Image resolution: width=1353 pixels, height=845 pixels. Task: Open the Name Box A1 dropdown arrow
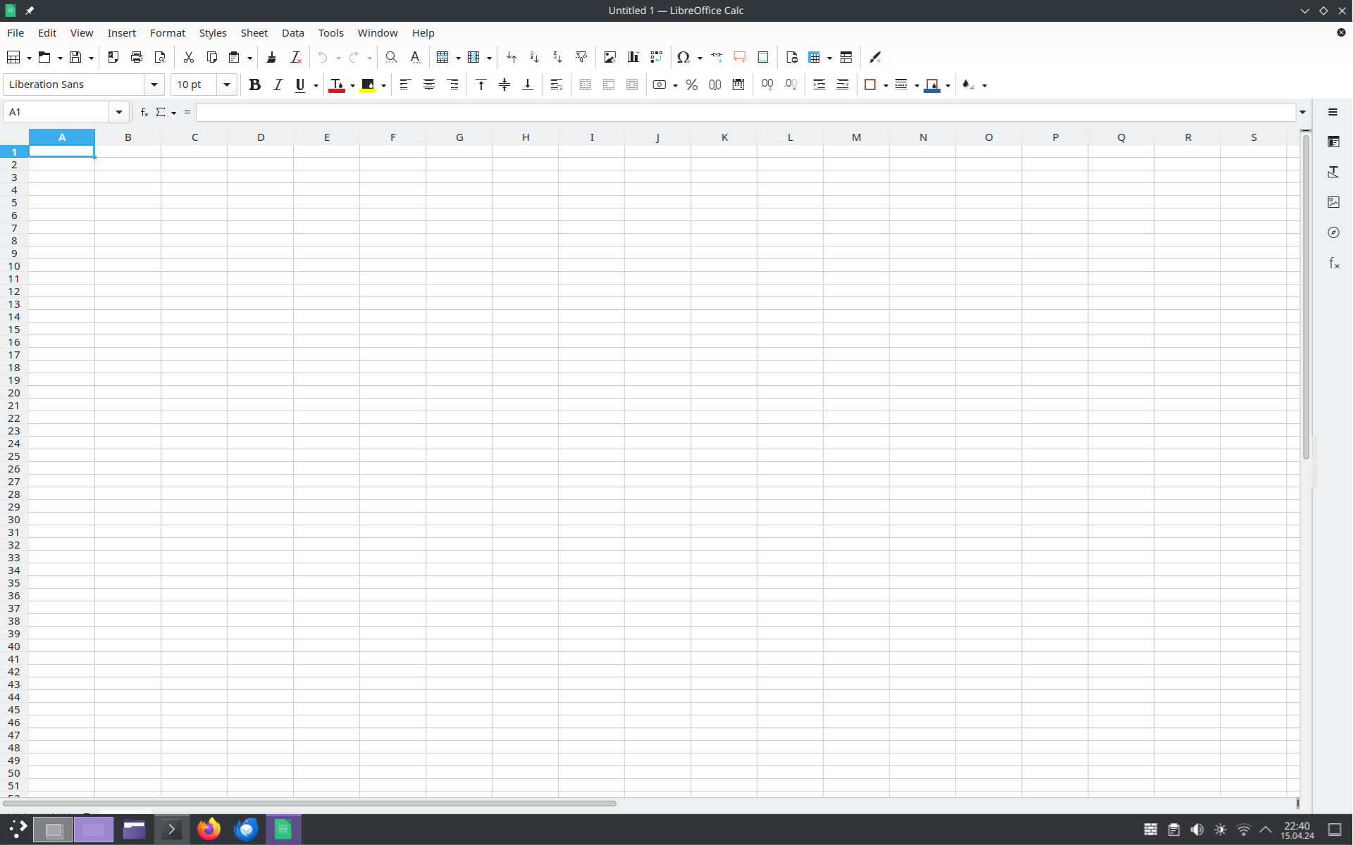pos(118,112)
